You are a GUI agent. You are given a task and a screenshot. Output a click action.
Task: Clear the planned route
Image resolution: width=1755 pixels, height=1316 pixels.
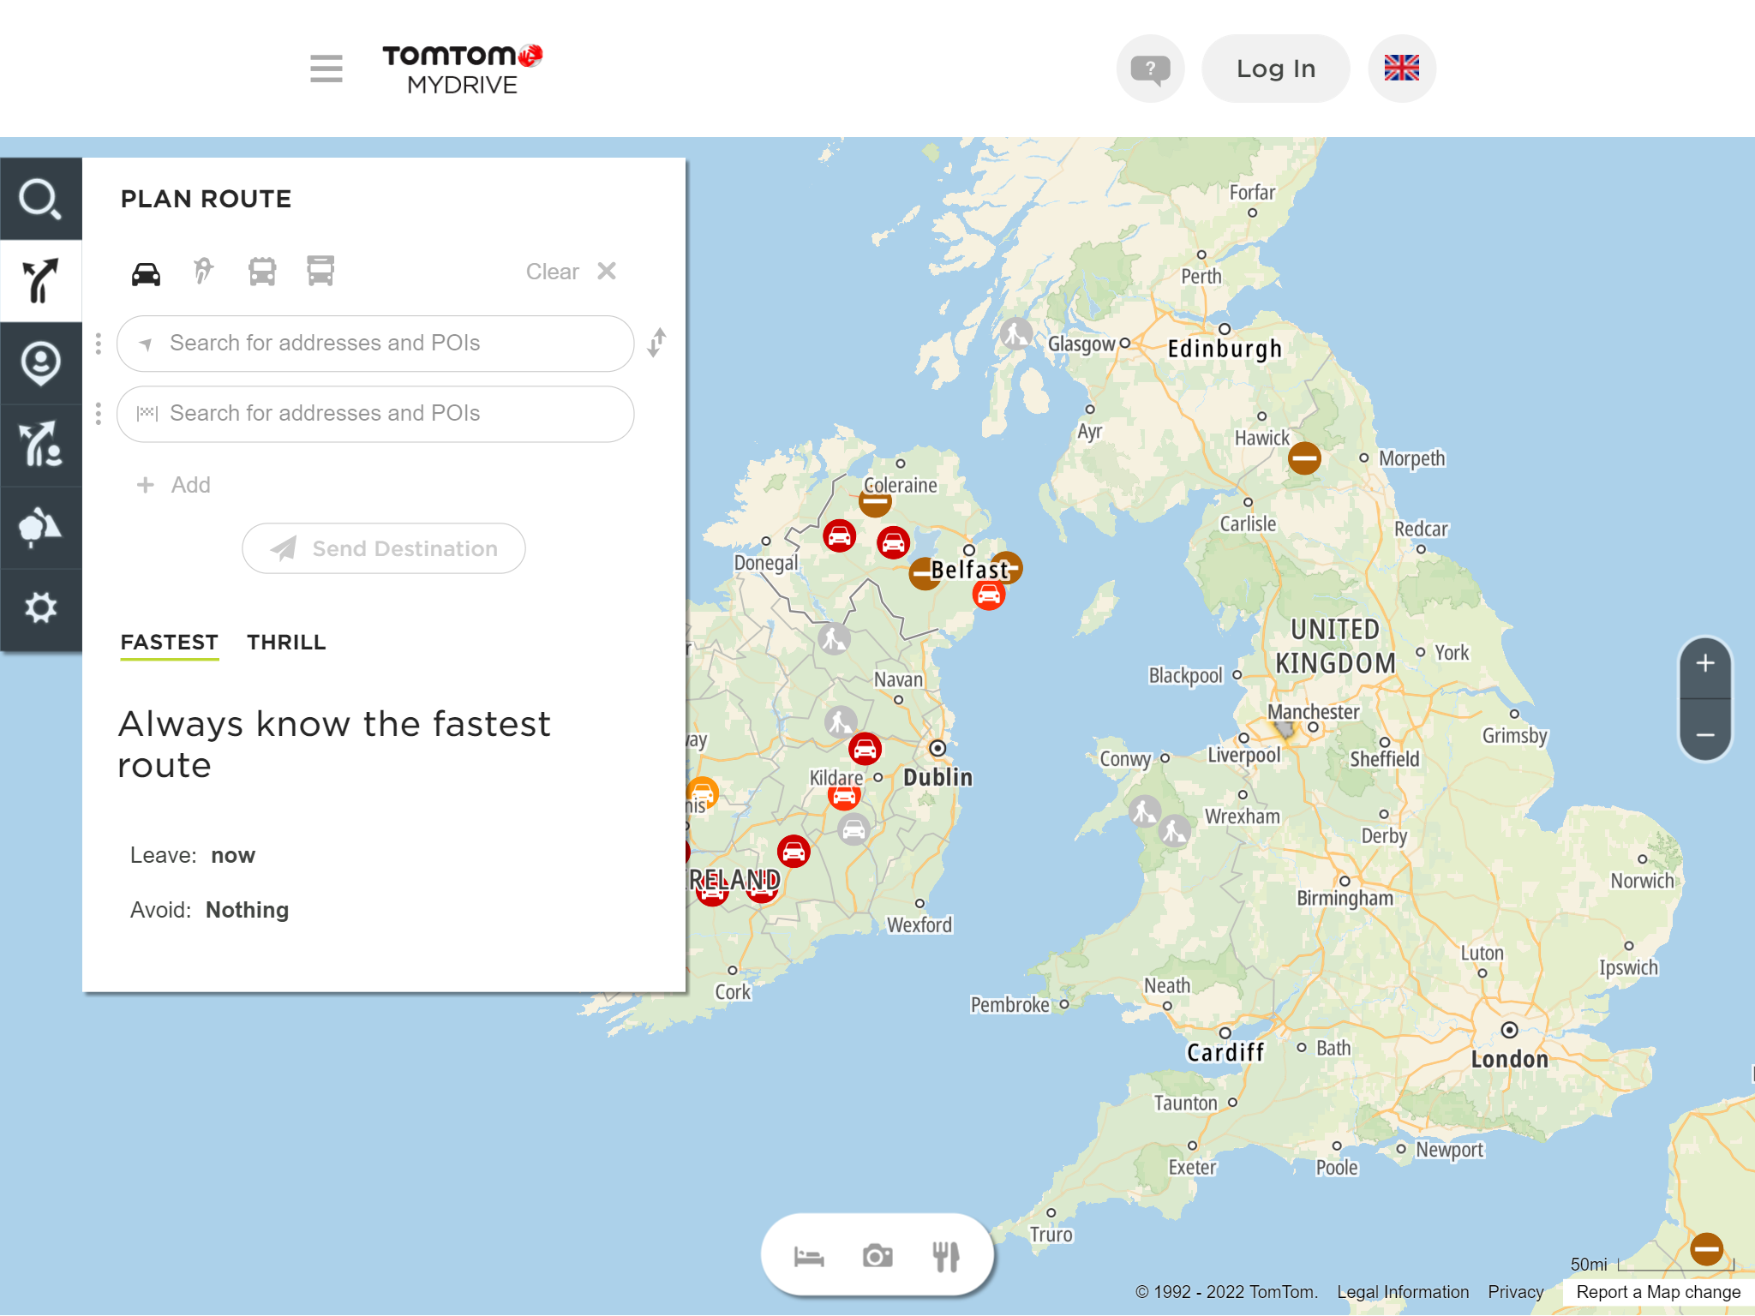click(571, 272)
